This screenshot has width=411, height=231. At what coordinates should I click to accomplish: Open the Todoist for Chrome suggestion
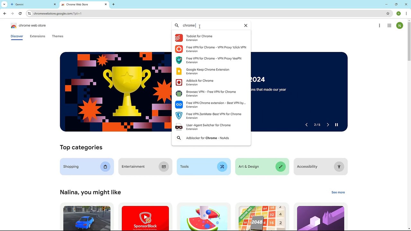[x=211, y=38]
